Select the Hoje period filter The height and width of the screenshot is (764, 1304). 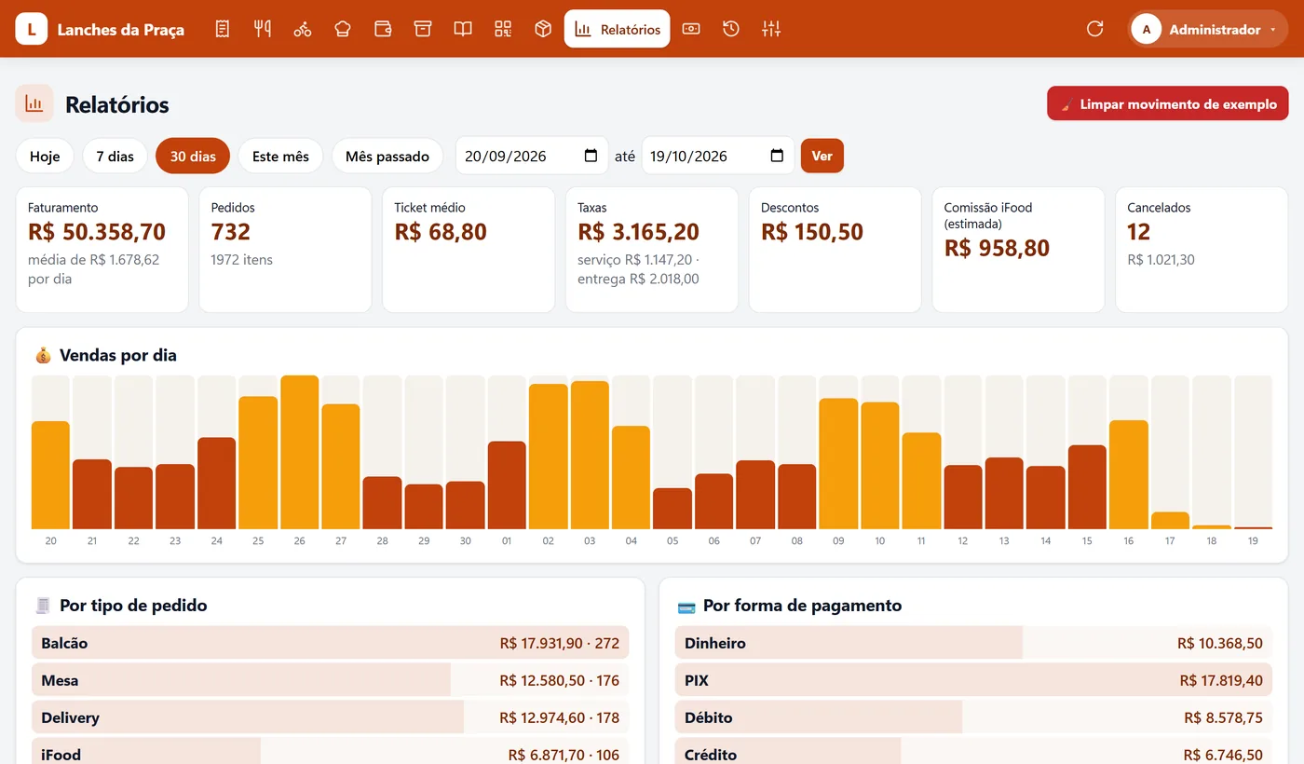click(x=45, y=156)
